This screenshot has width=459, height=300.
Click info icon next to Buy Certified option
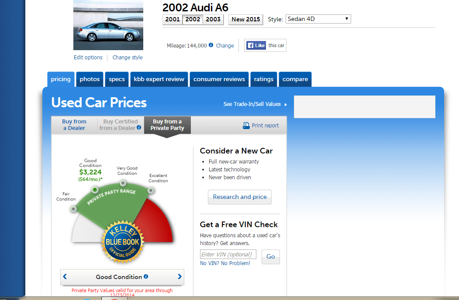click(x=139, y=128)
